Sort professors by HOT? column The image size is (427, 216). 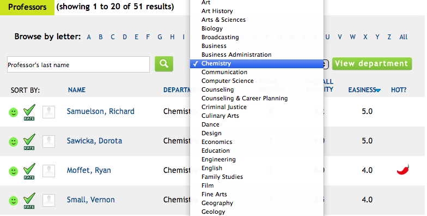[399, 89]
